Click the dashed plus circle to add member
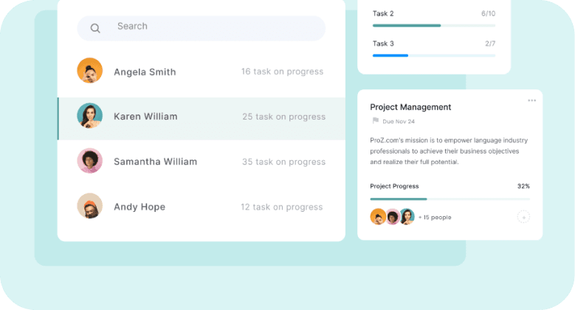Screen dimensions: 575x310 point(523,217)
